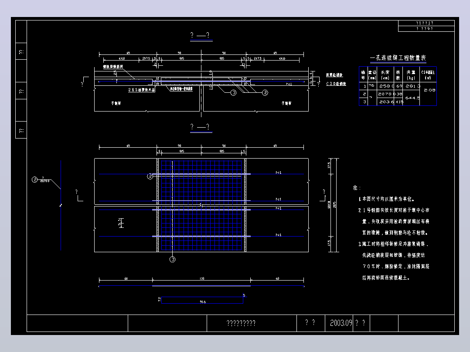Click dimension 110 below the plan view
The height and width of the screenshot is (352, 470).
click(x=202, y=278)
